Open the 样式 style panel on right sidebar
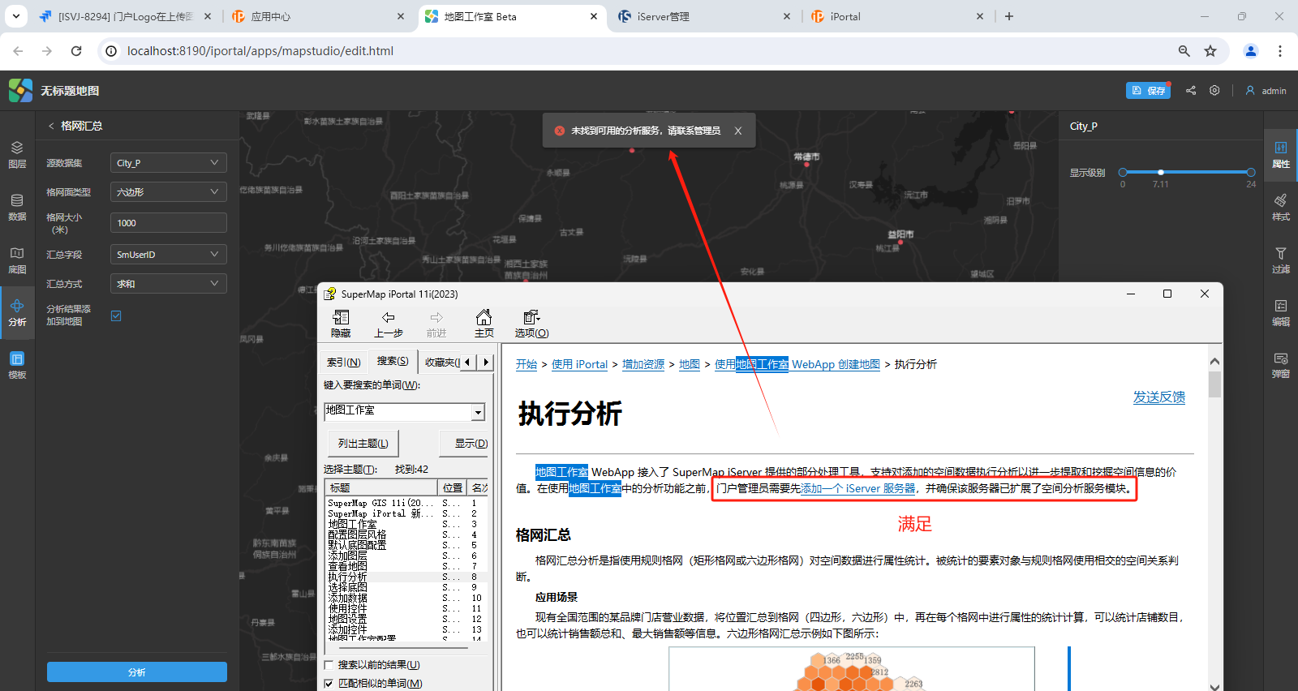The width and height of the screenshot is (1298, 691). point(1281,207)
